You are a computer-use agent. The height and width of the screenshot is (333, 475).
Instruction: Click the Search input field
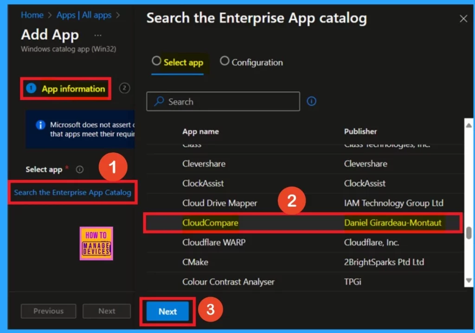point(223,101)
